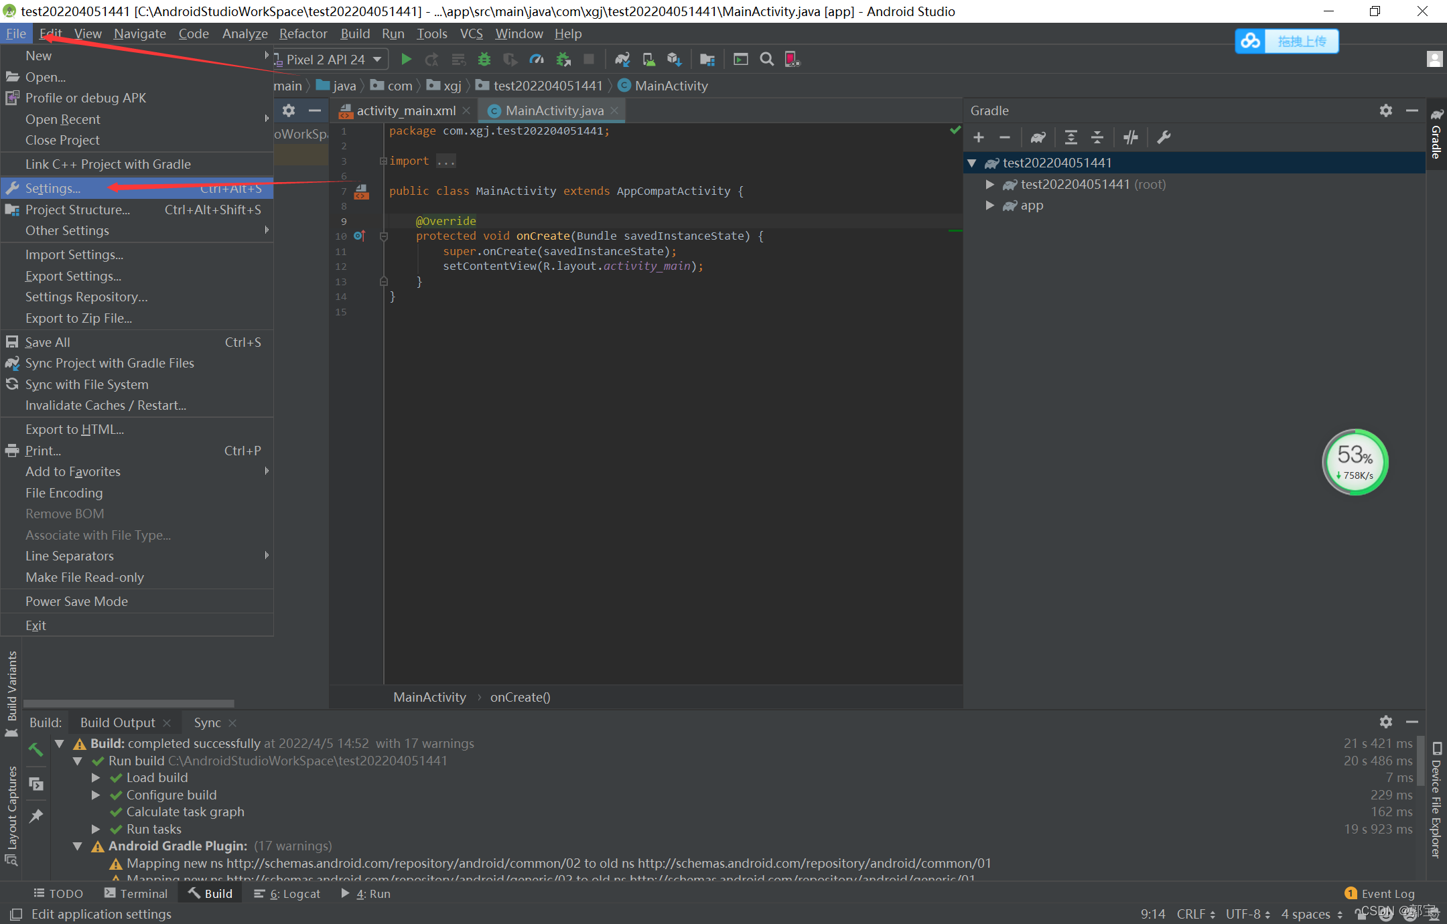Click the green Debug app bug icon
The width and height of the screenshot is (1447, 924).
coord(484,60)
